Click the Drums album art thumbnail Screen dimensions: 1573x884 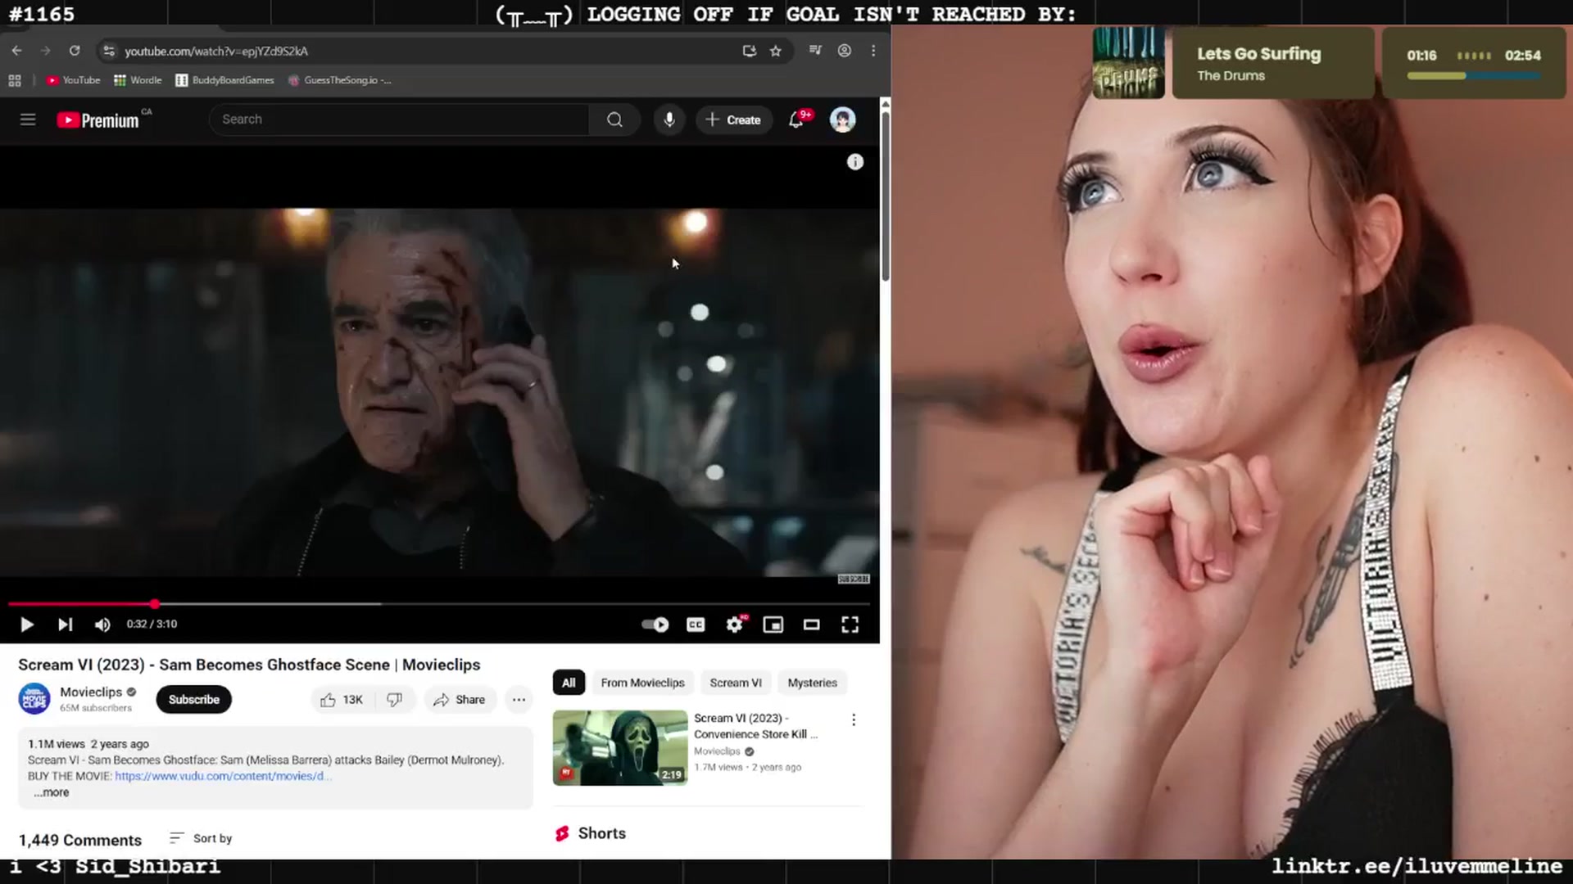(1128, 63)
